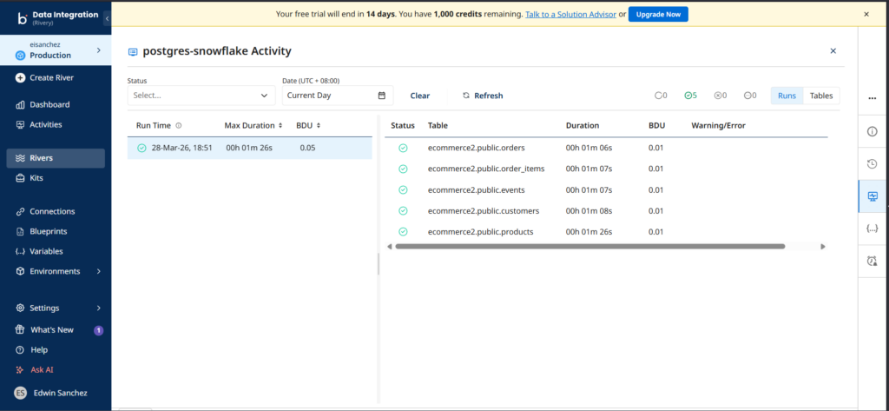889x411 pixels.
Task: Open the variables braces icon in right rail
Action: click(x=873, y=229)
